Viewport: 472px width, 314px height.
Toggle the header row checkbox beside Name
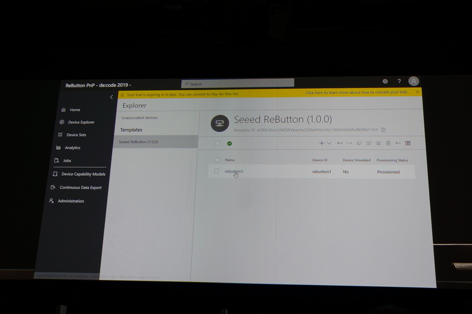point(217,160)
